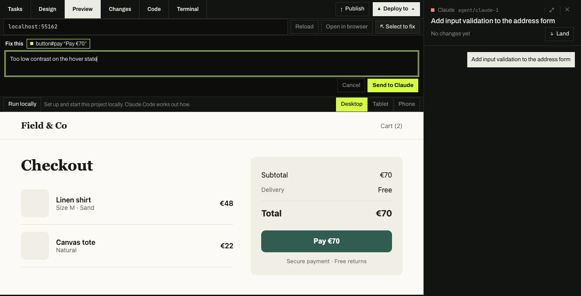Click the validation message bubble in chat

pyautogui.click(x=521, y=59)
